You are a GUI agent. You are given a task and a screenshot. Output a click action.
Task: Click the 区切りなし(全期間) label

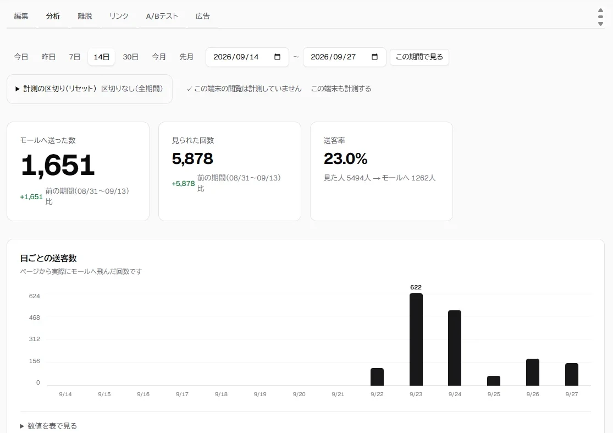pyautogui.click(x=132, y=89)
